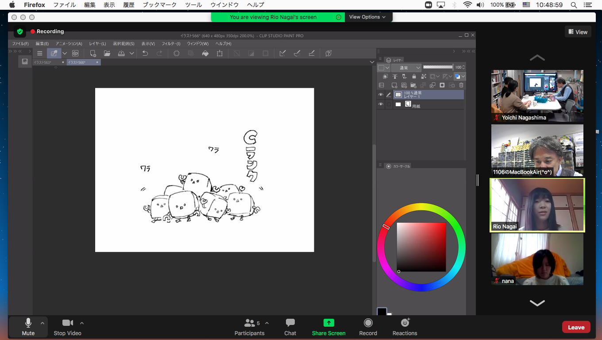Viewport: 602px width, 340px height.
Task: Open the Clip Studio swirl icon
Action: pos(75,53)
